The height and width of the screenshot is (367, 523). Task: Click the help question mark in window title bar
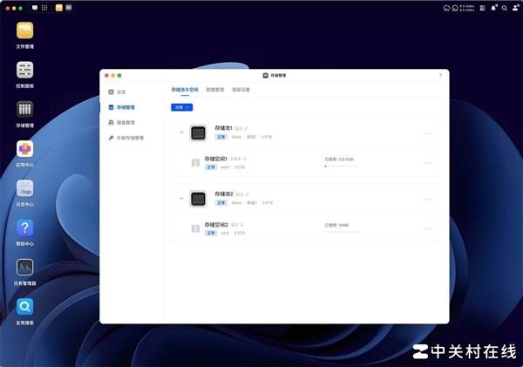coord(439,75)
